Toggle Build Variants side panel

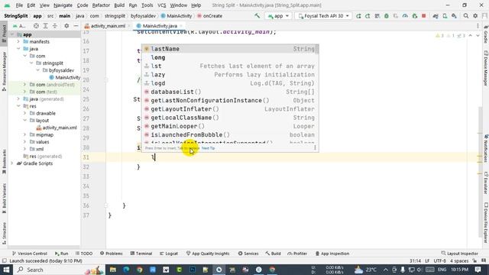(4, 199)
